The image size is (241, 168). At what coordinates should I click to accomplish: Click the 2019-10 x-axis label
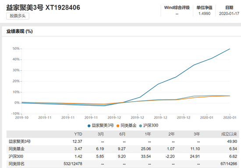[x=21, y=118]
